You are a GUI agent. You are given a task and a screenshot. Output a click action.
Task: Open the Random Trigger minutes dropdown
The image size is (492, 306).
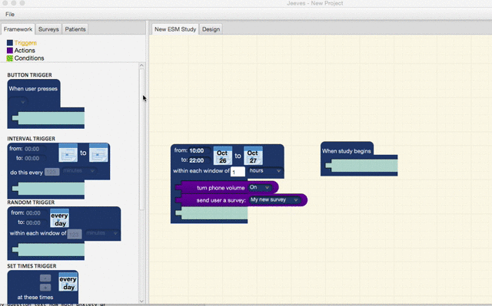click(101, 233)
